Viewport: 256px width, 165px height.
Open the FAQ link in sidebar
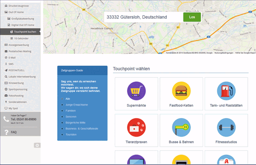(x=14, y=132)
